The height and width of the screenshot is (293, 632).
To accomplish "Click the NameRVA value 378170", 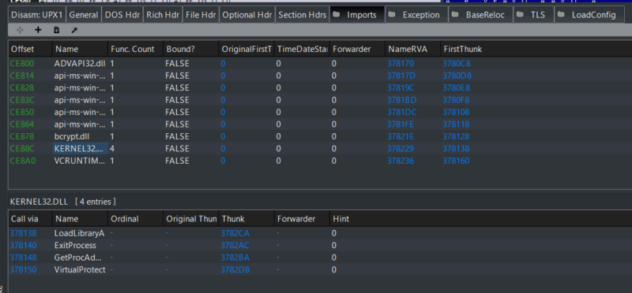I will coord(401,63).
